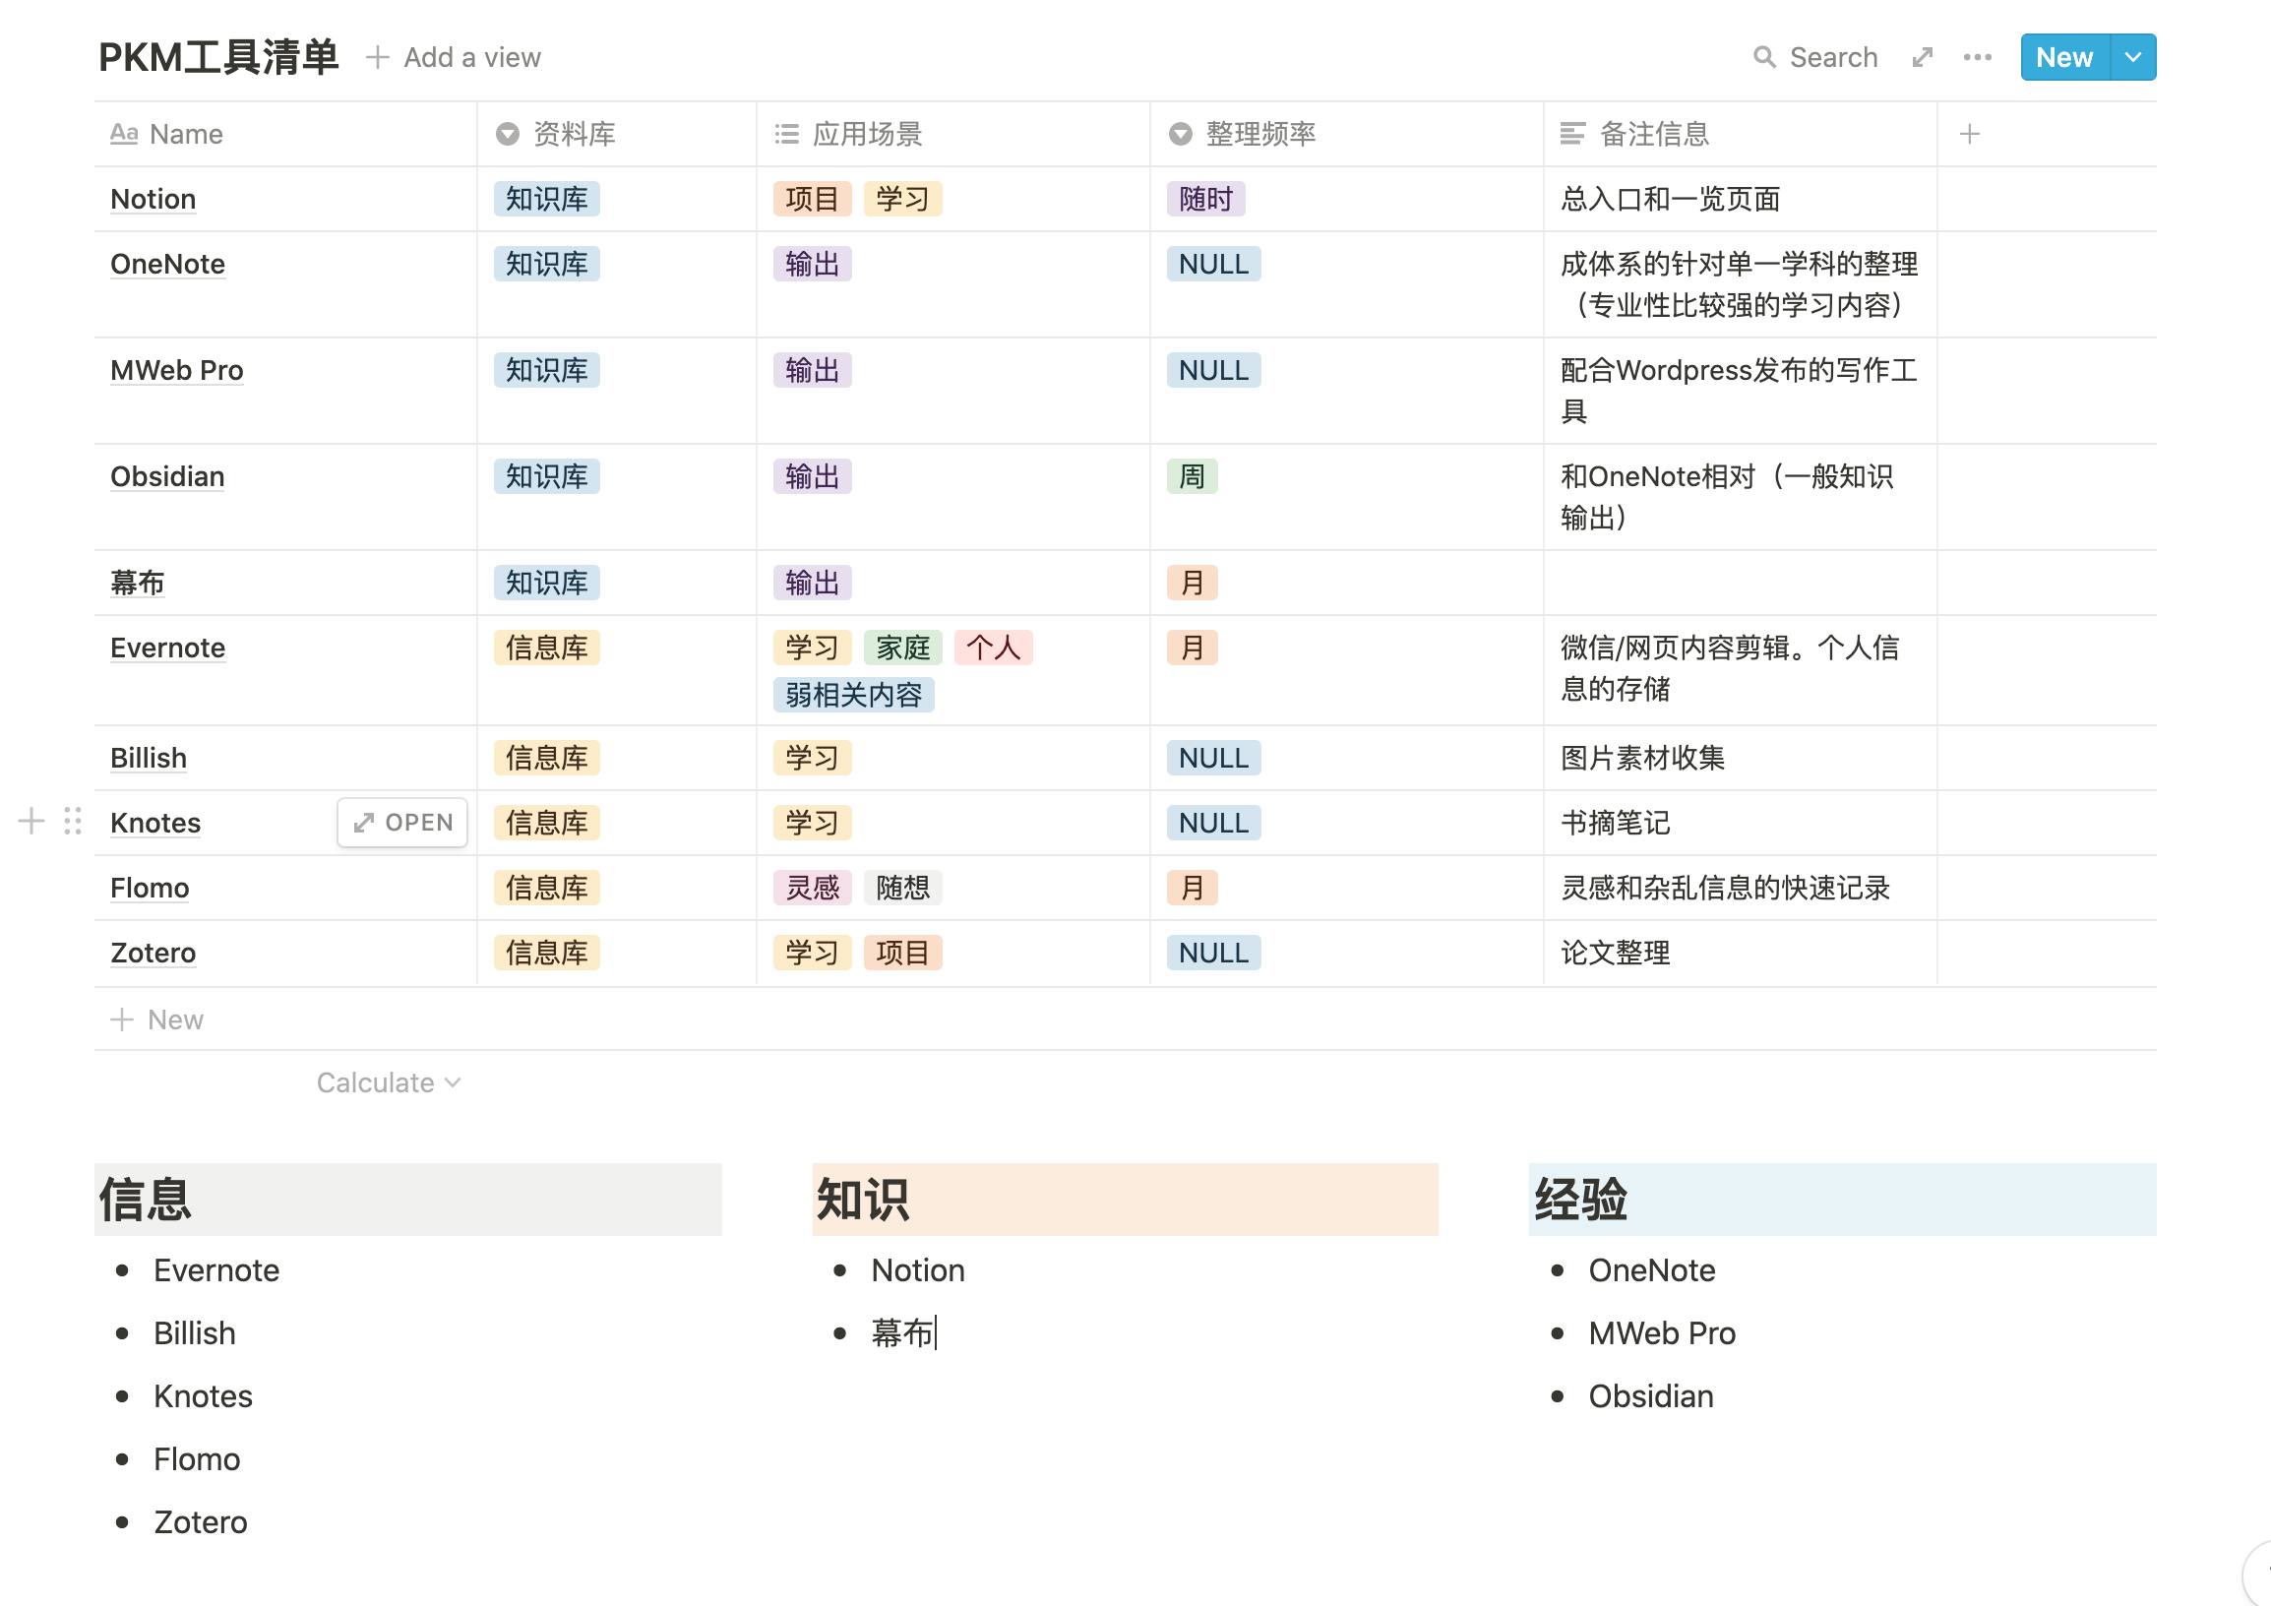Click the OPEN button on Knotes row
2271x1606 pixels.
402,823
